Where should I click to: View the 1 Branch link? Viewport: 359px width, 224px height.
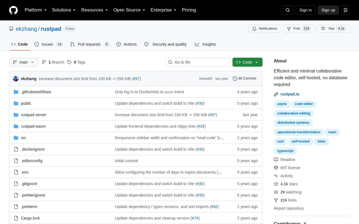[x=53, y=62]
